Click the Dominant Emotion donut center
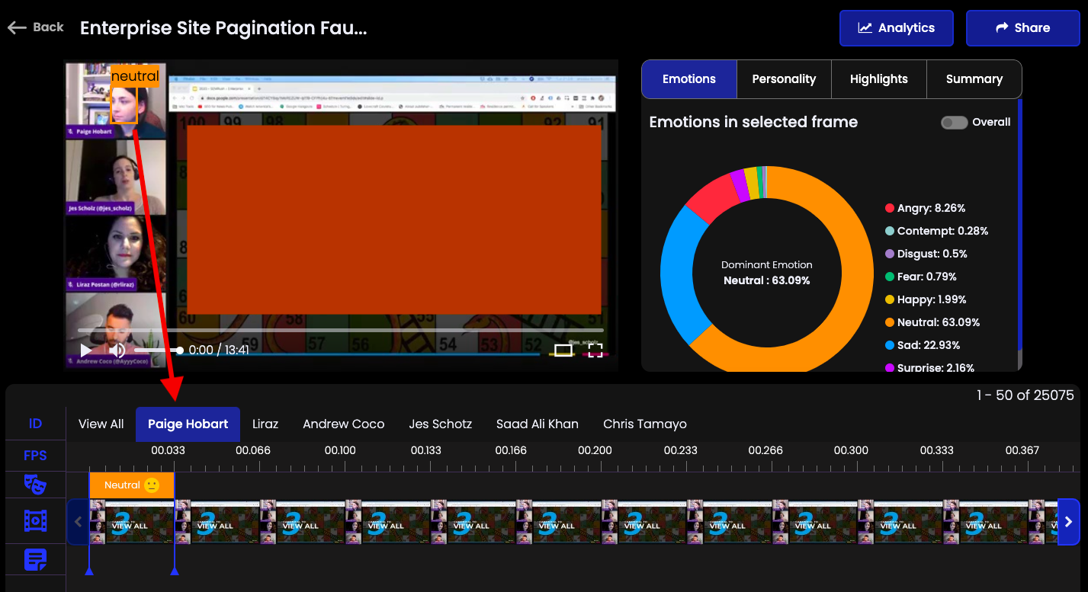1088x592 pixels. (766, 273)
